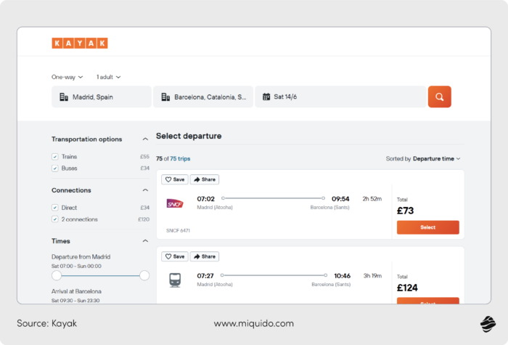Click the building icon beside Madrid, Spain

(64, 97)
